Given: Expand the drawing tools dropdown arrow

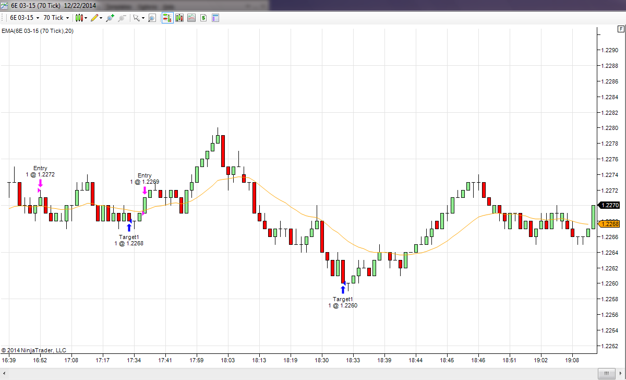Looking at the screenshot, I should click(x=101, y=18).
